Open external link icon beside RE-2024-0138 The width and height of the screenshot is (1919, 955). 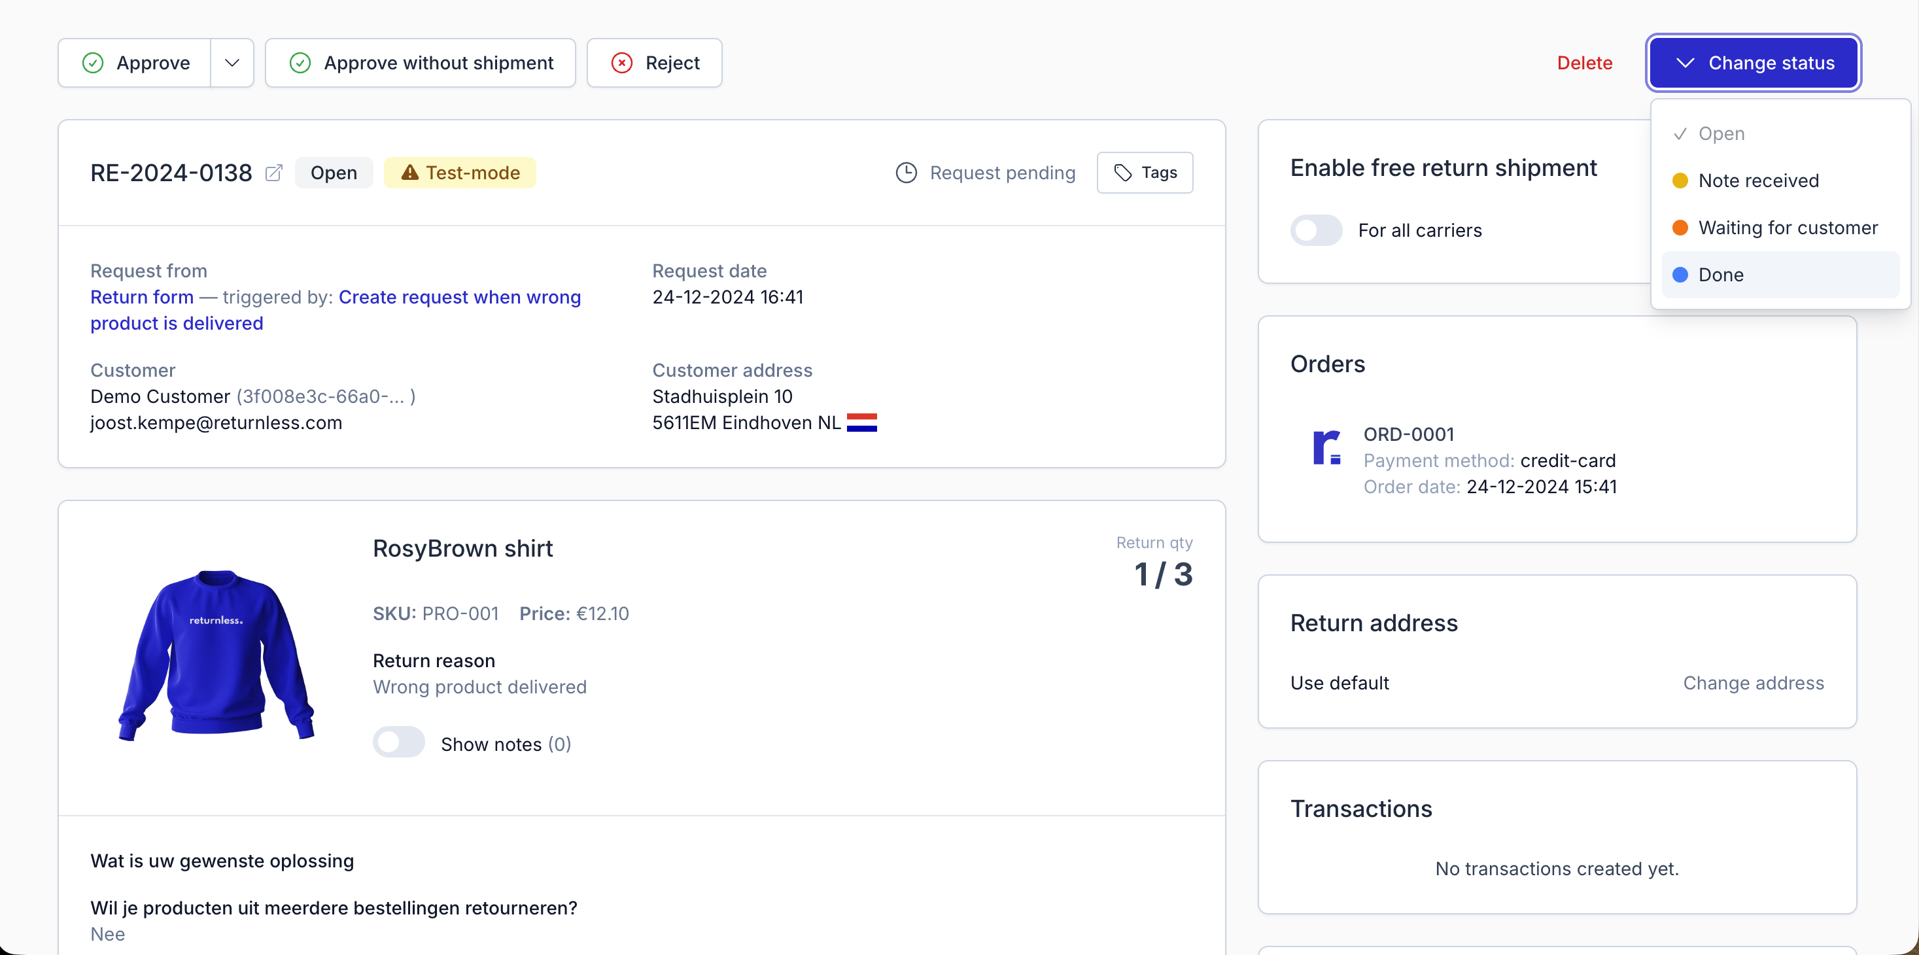click(x=274, y=173)
